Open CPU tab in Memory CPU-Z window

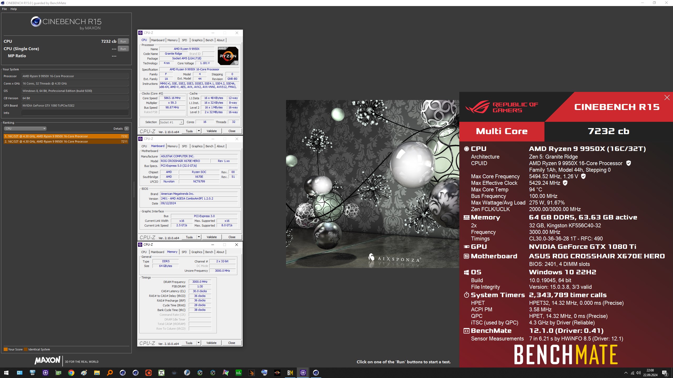[144, 252]
